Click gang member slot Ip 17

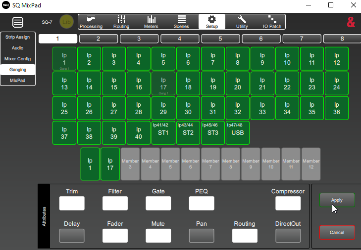110,164
